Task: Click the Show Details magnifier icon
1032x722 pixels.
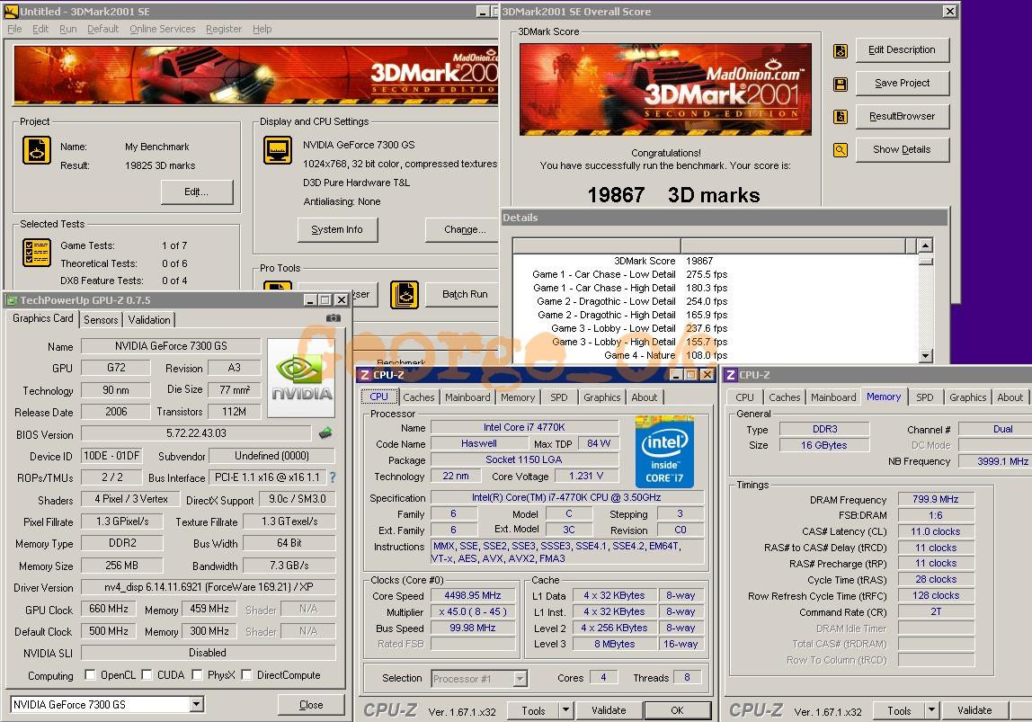Action: tap(841, 150)
